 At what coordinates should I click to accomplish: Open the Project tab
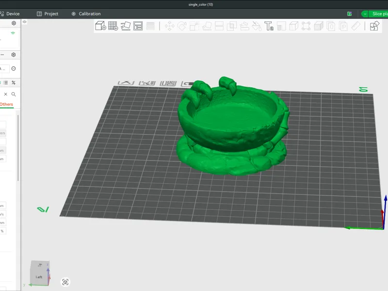point(48,14)
